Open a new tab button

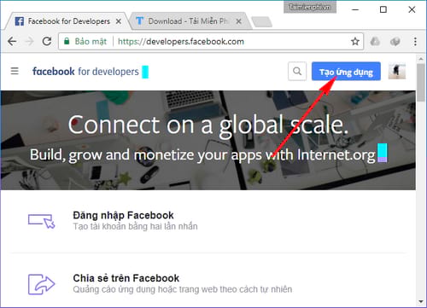(262, 22)
